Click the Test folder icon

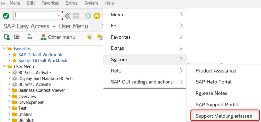click(15, 108)
